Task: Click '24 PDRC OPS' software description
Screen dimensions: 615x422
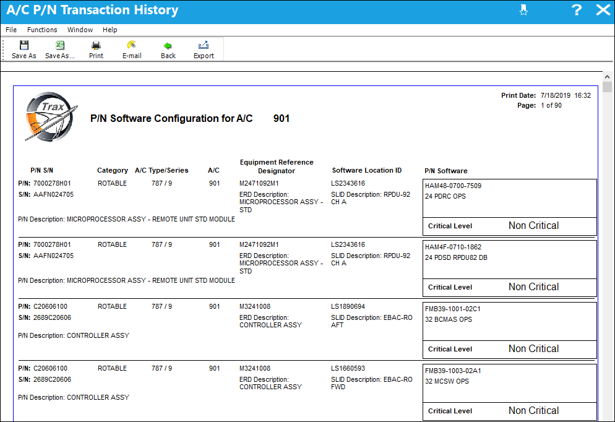Action: [445, 197]
